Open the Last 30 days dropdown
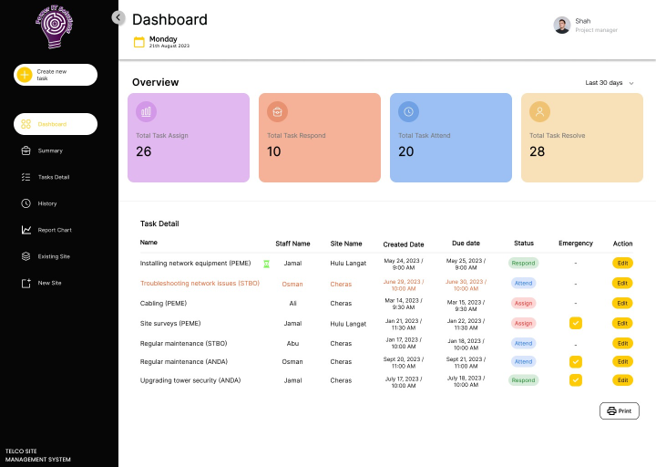This screenshot has width=656, height=467. coord(610,83)
